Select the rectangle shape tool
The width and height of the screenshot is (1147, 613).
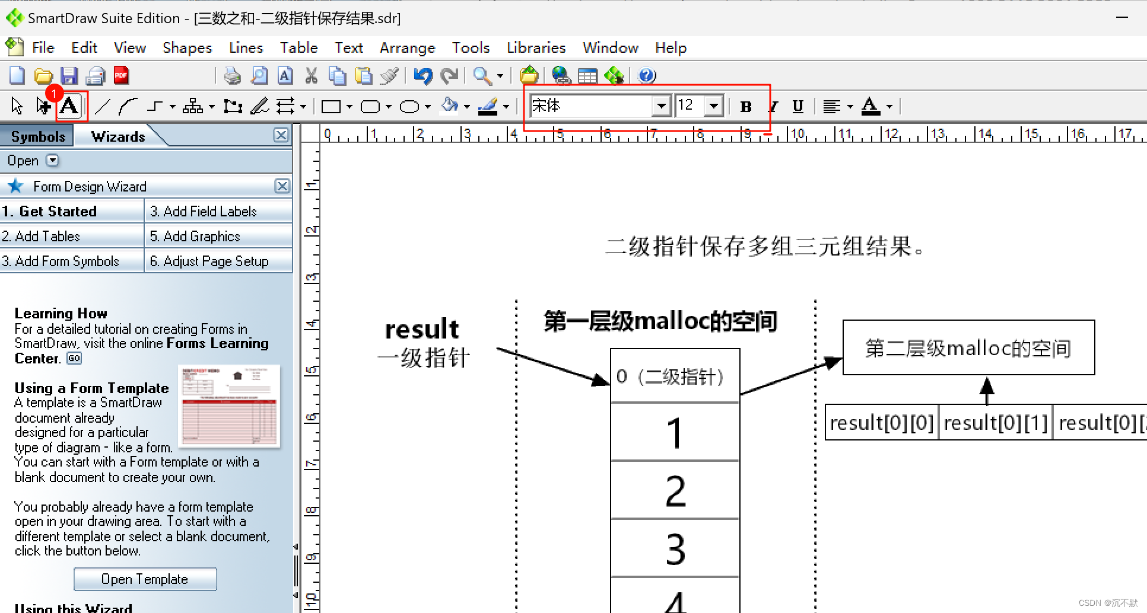[331, 107]
